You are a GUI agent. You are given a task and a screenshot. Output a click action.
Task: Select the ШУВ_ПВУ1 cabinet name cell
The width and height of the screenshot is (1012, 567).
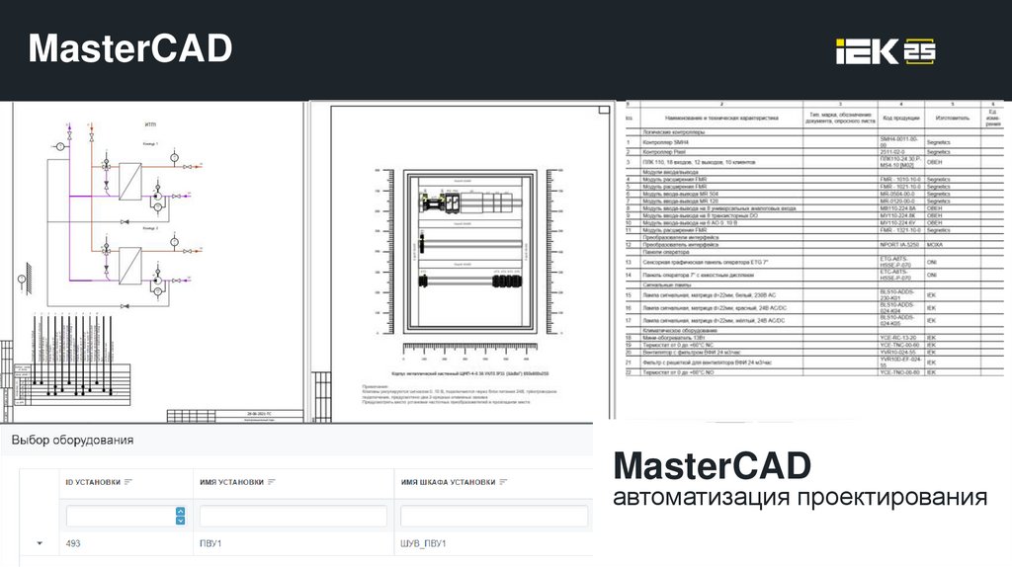point(423,543)
